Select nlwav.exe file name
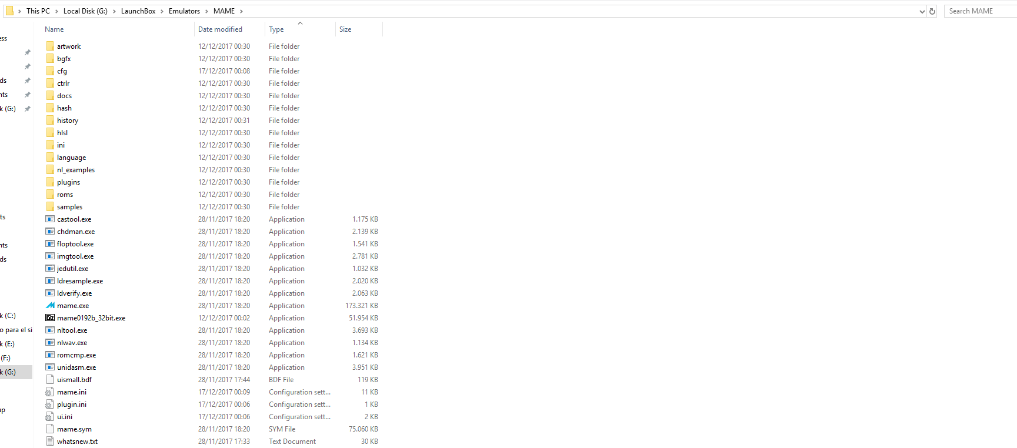The image size is (1017, 448). tap(72, 342)
